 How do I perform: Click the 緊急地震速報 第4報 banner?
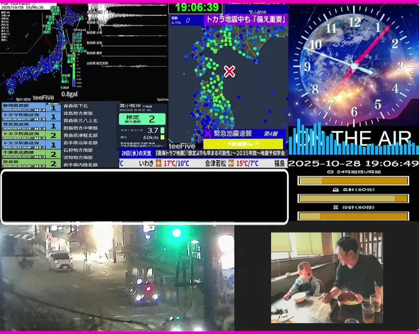point(245,134)
